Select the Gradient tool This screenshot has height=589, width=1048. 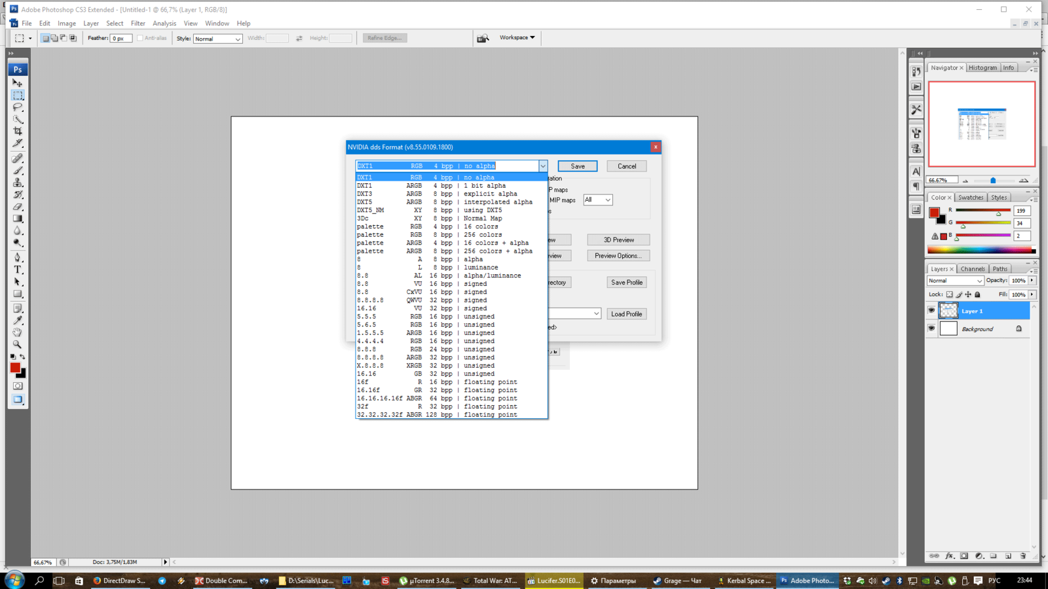(x=18, y=219)
